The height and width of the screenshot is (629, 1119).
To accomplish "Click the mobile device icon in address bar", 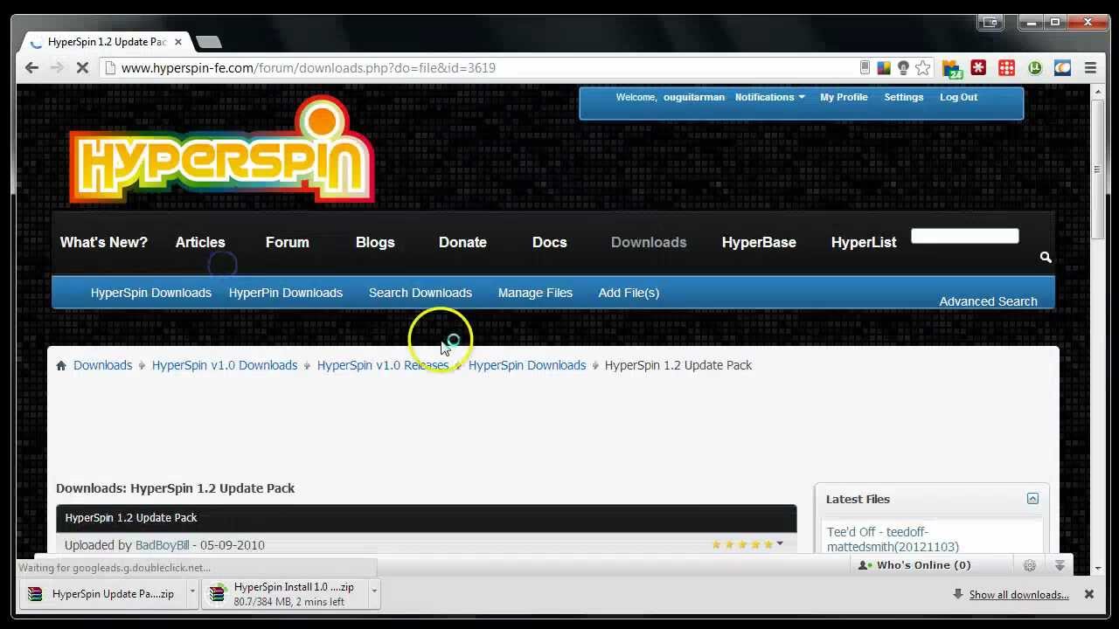I will (x=865, y=67).
